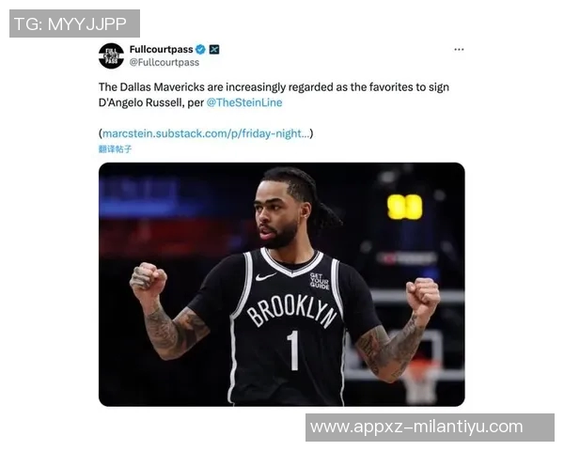Click the yellow shot clock in the background
564x451 pixels.
tap(404, 207)
